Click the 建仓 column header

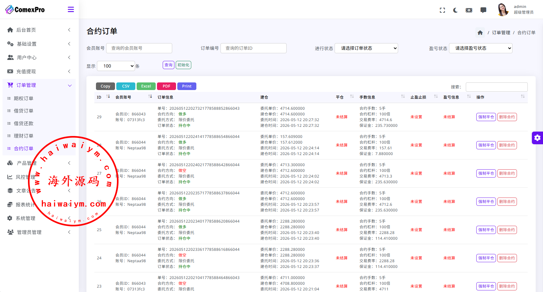pos(264,97)
